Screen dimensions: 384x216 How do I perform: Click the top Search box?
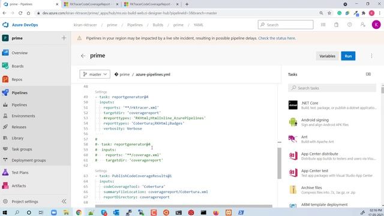[x=286, y=25]
